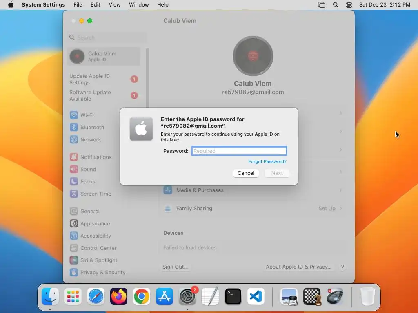Viewport: 418px width, 313px height.
Task: Click the Media & Purchases App Store icon
Action: coord(168,190)
